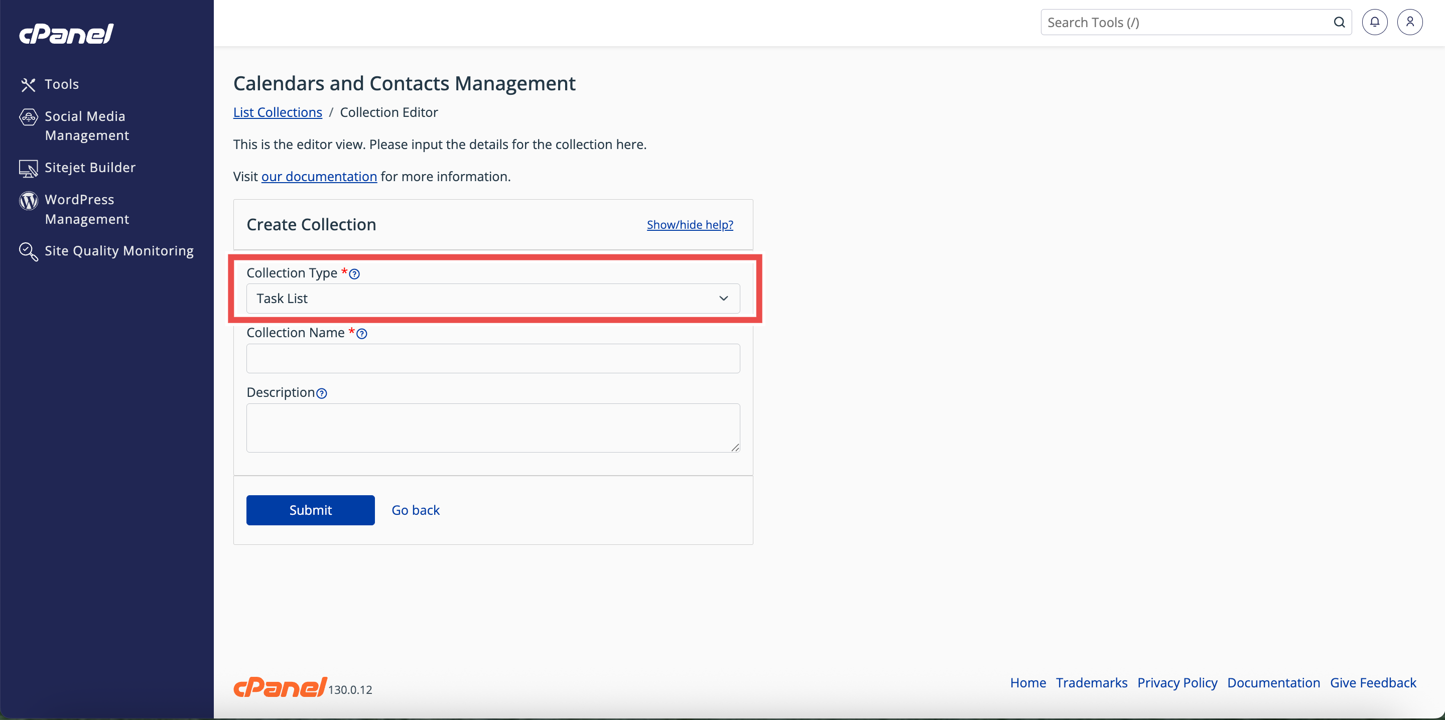Viewport: 1445px width, 720px height.
Task: Expand the Collection Type dropdown
Action: 492,299
